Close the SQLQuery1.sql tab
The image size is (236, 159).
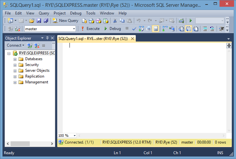coord(133,39)
